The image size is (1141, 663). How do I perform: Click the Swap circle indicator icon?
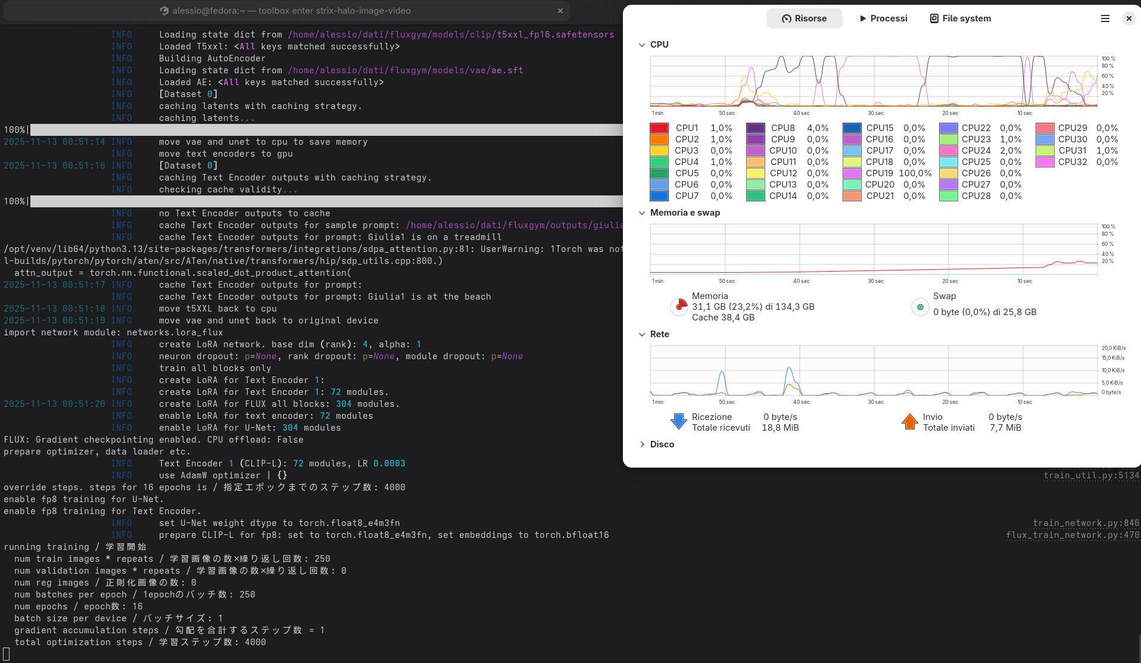coord(920,307)
